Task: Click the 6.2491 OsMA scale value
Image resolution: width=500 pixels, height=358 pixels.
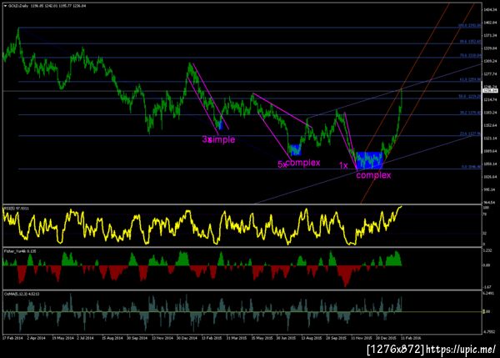Action: (489, 293)
